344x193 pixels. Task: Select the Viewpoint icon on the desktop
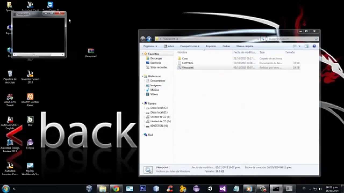click(91, 53)
